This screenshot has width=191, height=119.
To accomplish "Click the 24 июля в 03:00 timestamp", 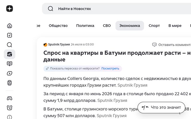I will pos(82,44).
